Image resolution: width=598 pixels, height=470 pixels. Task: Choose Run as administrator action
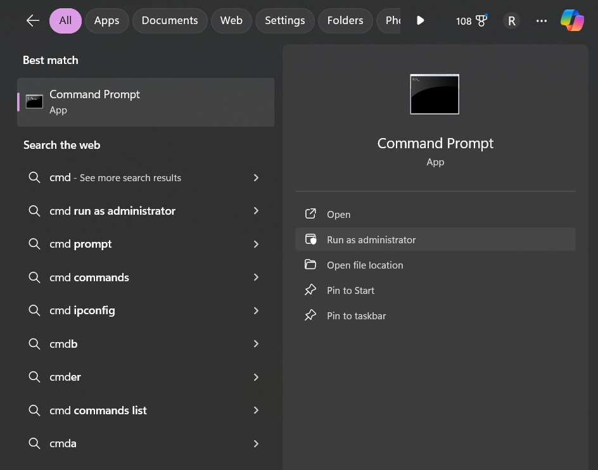[x=435, y=239]
